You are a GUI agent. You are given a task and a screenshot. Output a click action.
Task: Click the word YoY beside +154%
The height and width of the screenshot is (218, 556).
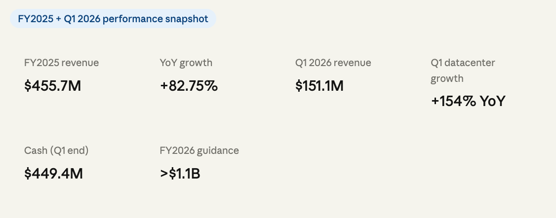[x=492, y=102]
